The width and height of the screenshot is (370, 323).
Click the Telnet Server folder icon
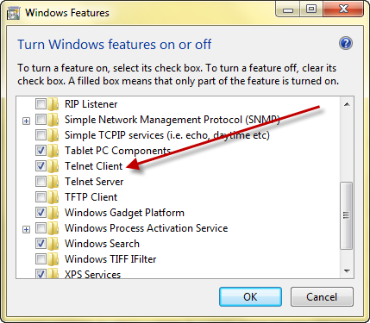point(53,182)
